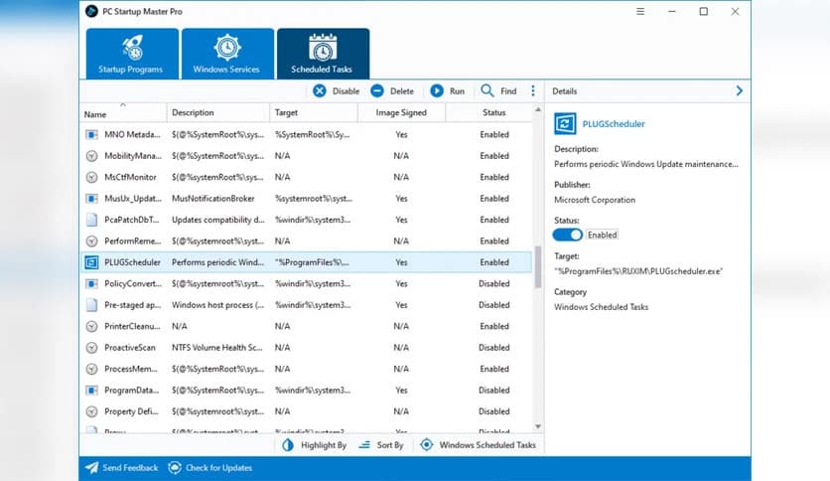Click the MsCtfMonitor clock icon
The image size is (830, 481).
[91, 177]
